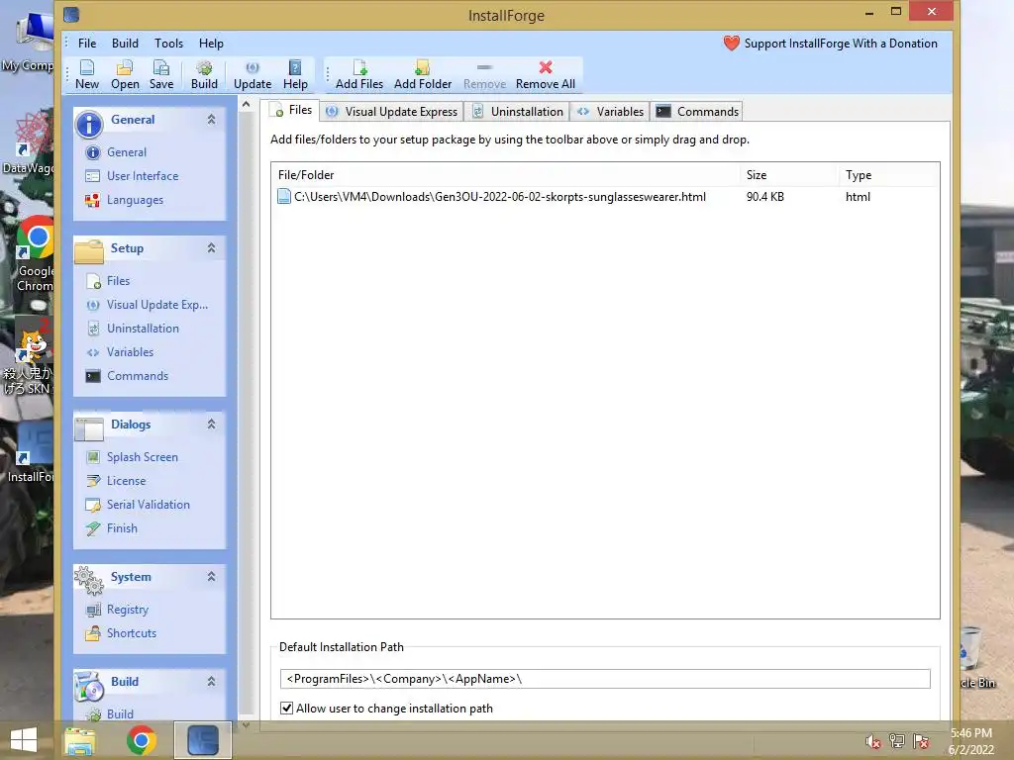Collapse the Setup sidebar group
1014x760 pixels.
coord(212,248)
